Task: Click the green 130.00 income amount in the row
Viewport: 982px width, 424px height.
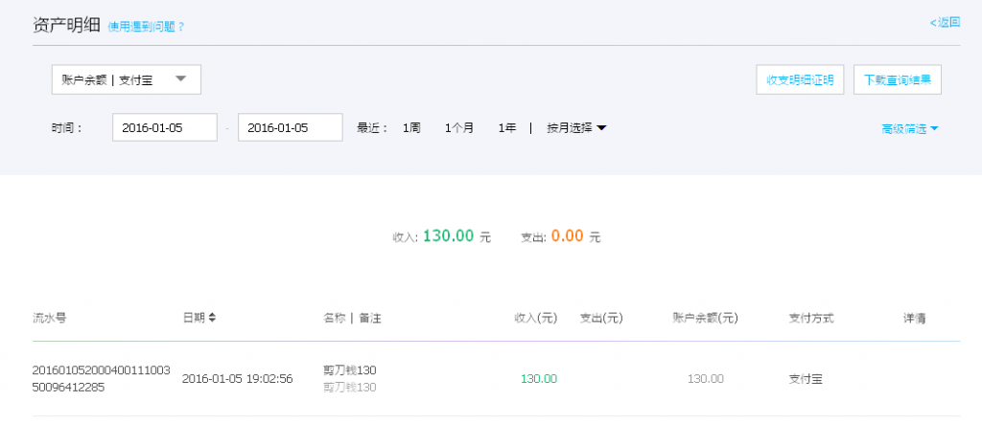Action: click(538, 379)
